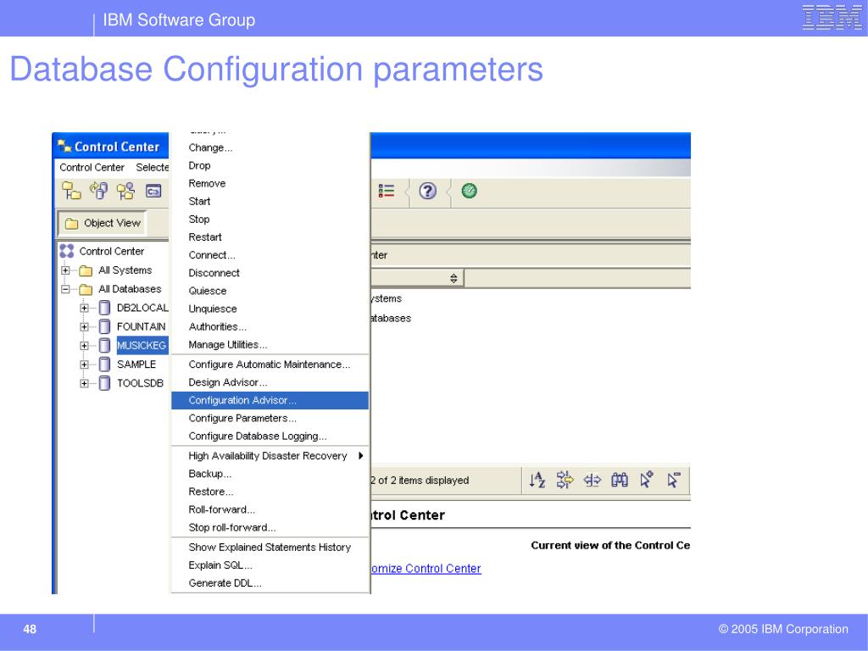Click the '2 of 2 items displayed' status text
Viewport: 868px width, 651px height.
click(420, 481)
